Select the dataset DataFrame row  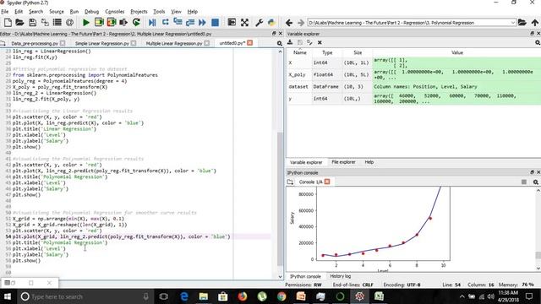pyautogui.click(x=413, y=87)
